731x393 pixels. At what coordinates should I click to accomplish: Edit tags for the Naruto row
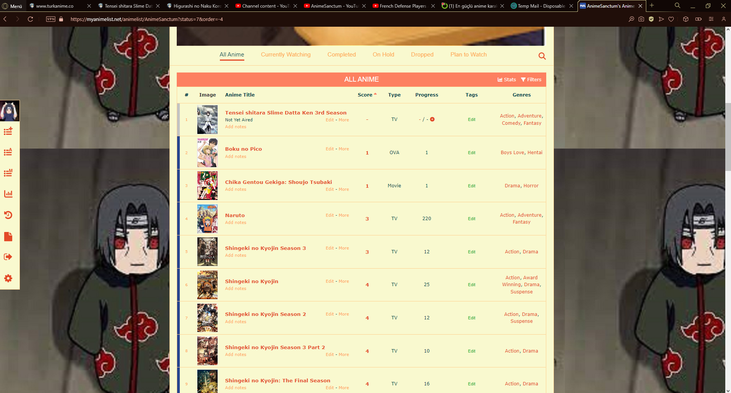pyautogui.click(x=472, y=219)
